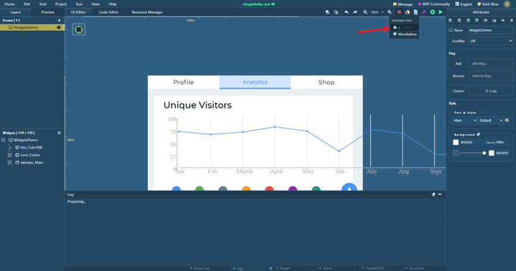Screen dimensions: 516x271
Task: Click the pink hammer build icon
Action: point(424,12)
